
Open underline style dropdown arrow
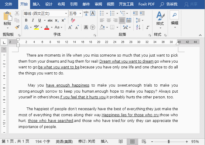pyautogui.click(x=45, y=20)
